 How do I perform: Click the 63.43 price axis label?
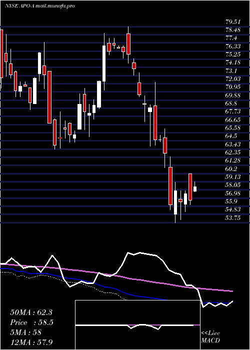point(233,144)
